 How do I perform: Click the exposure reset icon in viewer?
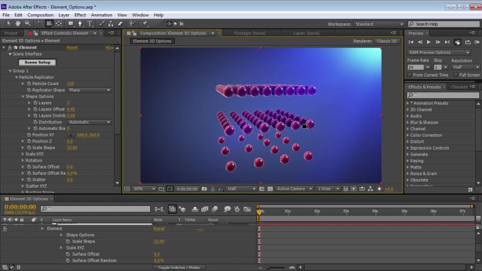tap(379, 189)
